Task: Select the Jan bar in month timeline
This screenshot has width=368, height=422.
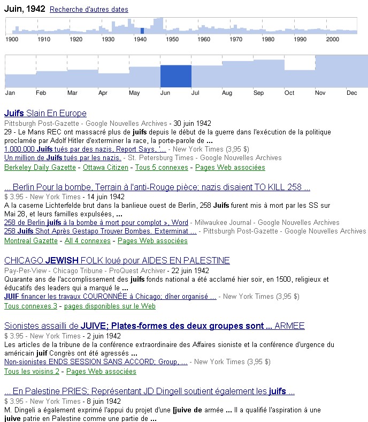Action: tap(20, 81)
